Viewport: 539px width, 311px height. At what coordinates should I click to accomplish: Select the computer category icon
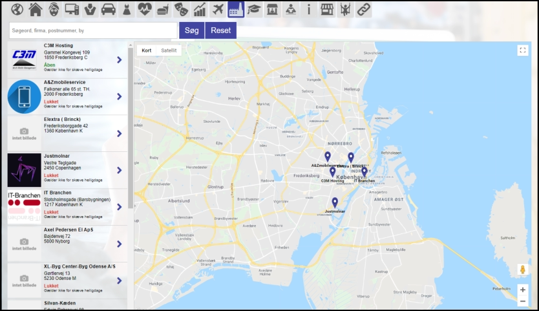72,9
